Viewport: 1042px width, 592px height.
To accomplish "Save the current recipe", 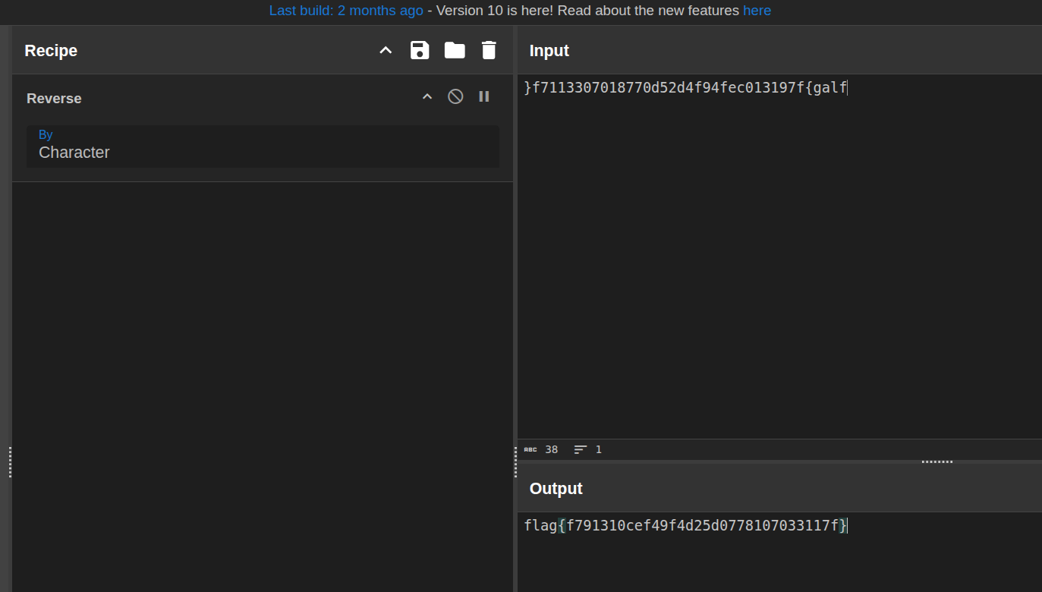I will point(419,49).
